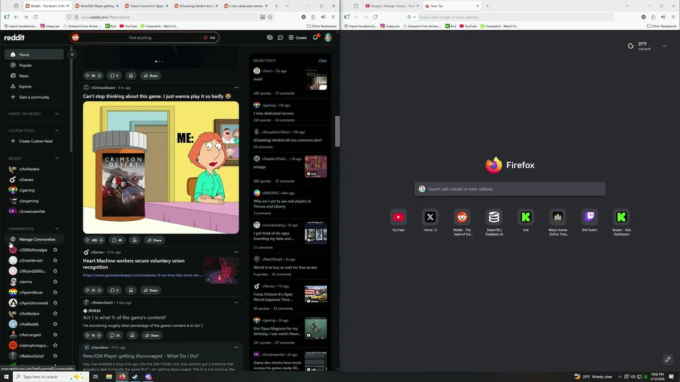The height and width of the screenshot is (382, 680).
Task: Downvote the Crimson Desert post with 408 votes
Action: tap(101, 240)
